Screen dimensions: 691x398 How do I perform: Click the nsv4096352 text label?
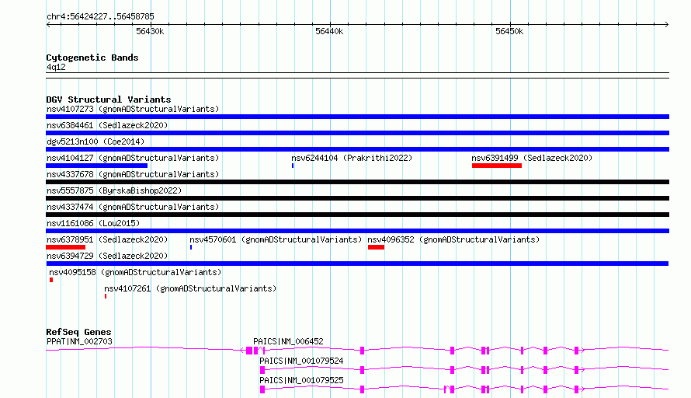[x=453, y=239]
